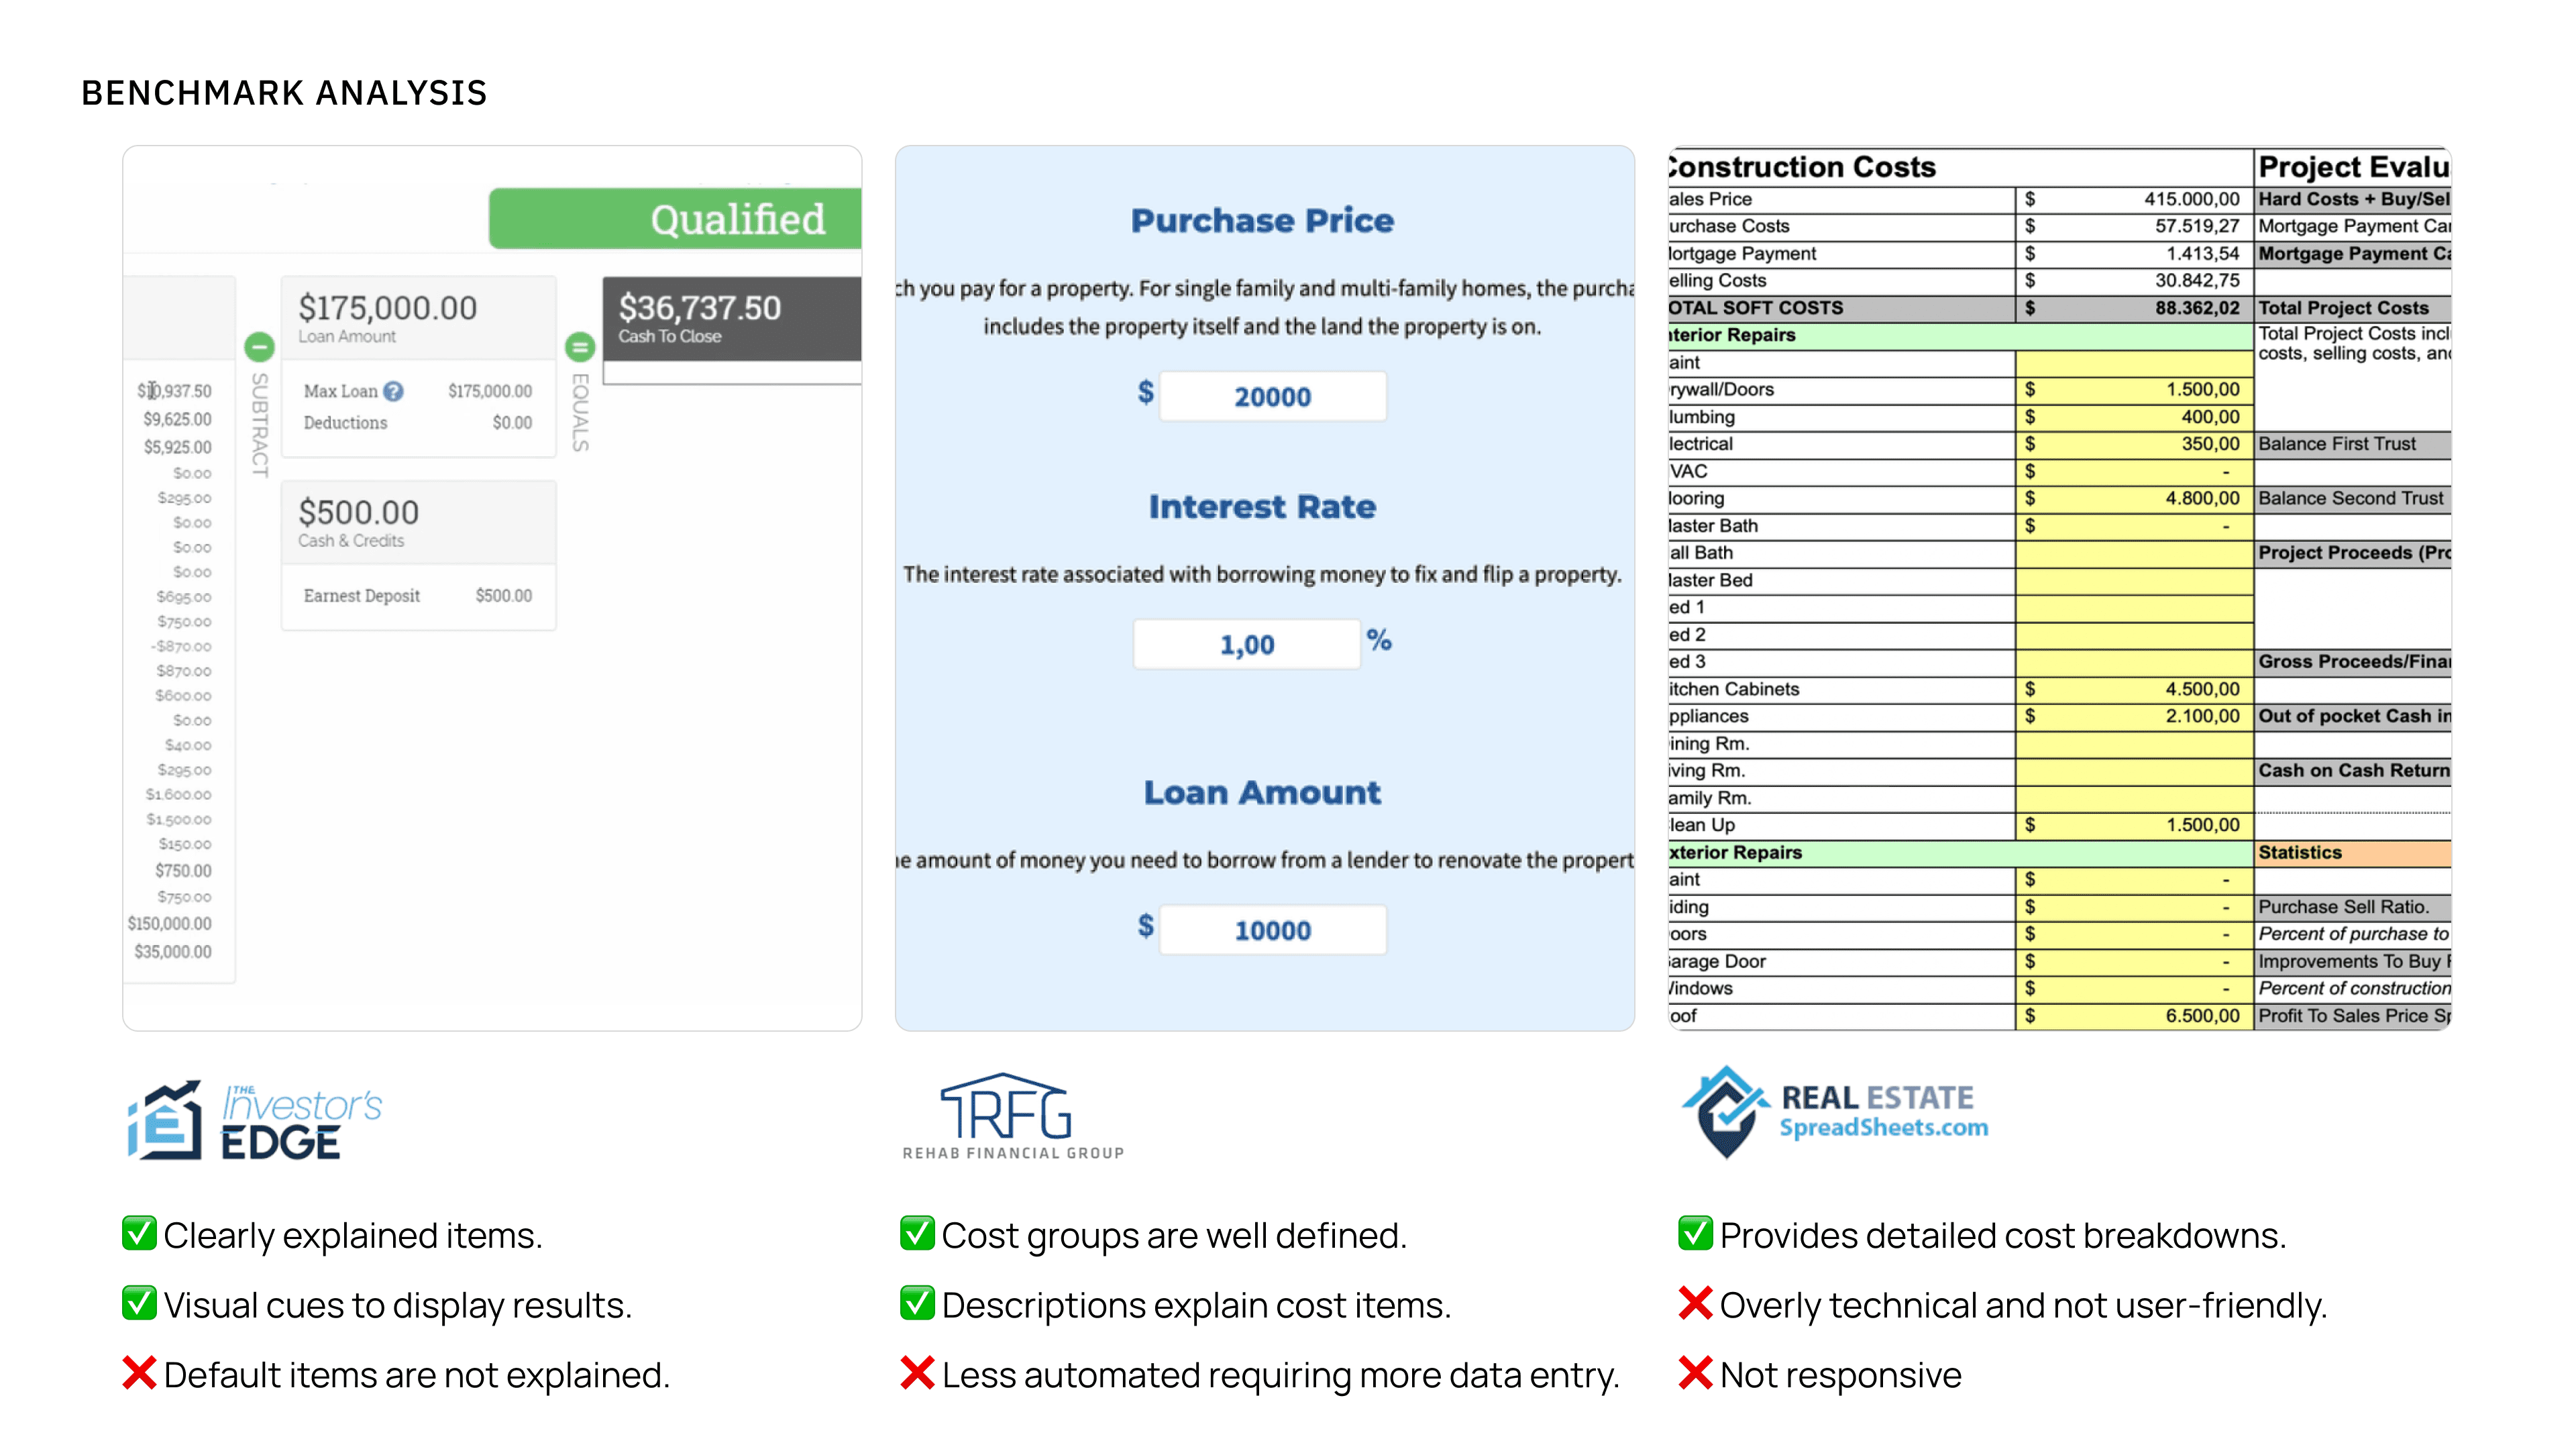Click red X beside Default items not explained
The height and width of the screenshot is (1449, 2576).
pos(139,1374)
